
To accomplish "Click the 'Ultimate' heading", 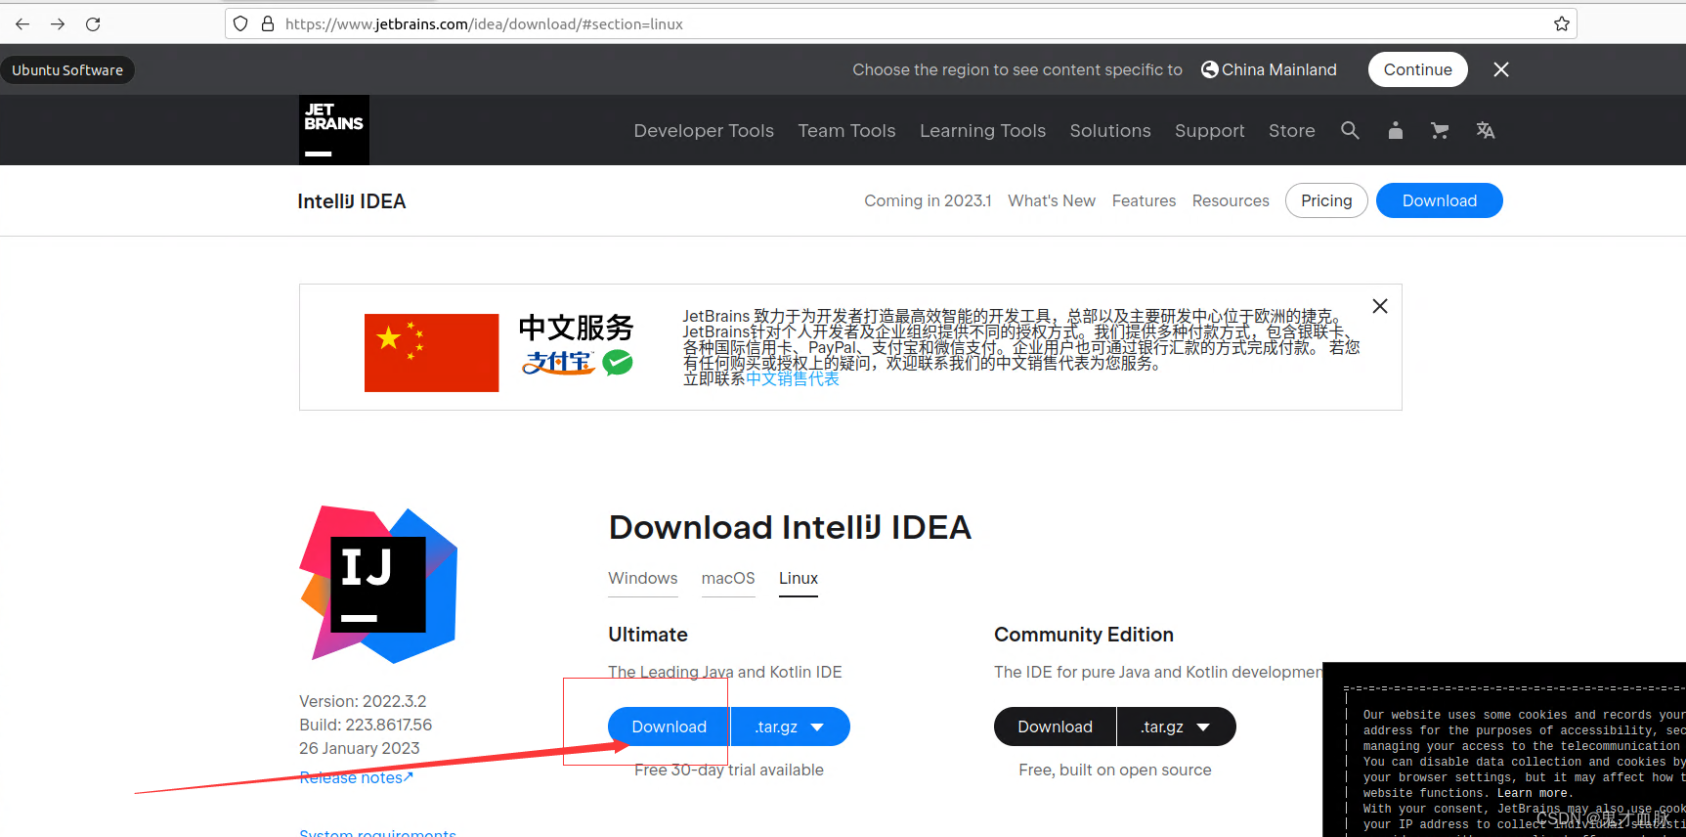I will [x=648, y=635].
